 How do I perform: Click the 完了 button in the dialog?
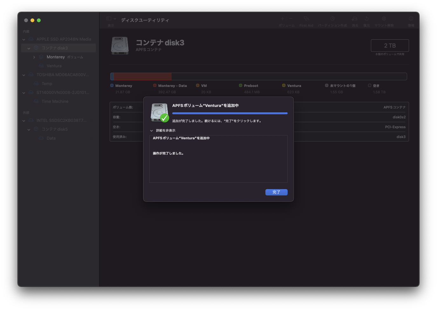[x=276, y=192]
